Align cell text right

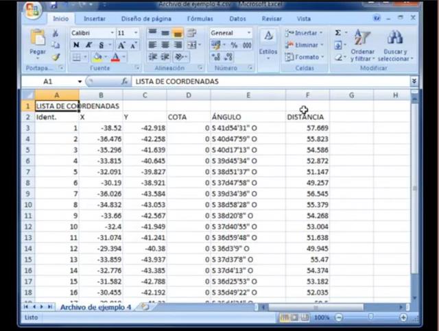click(x=178, y=45)
